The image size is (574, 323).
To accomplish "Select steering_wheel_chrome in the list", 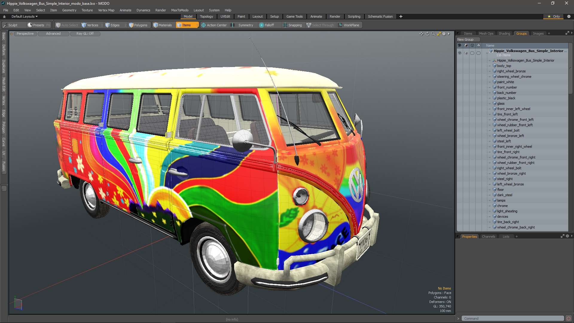I will (x=514, y=77).
